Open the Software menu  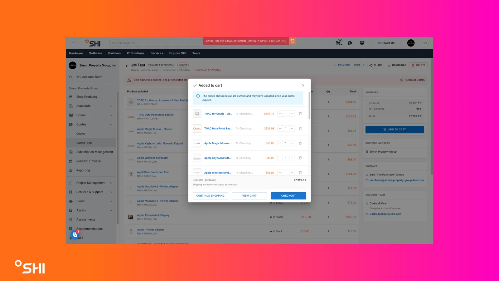pyautogui.click(x=95, y=53)
